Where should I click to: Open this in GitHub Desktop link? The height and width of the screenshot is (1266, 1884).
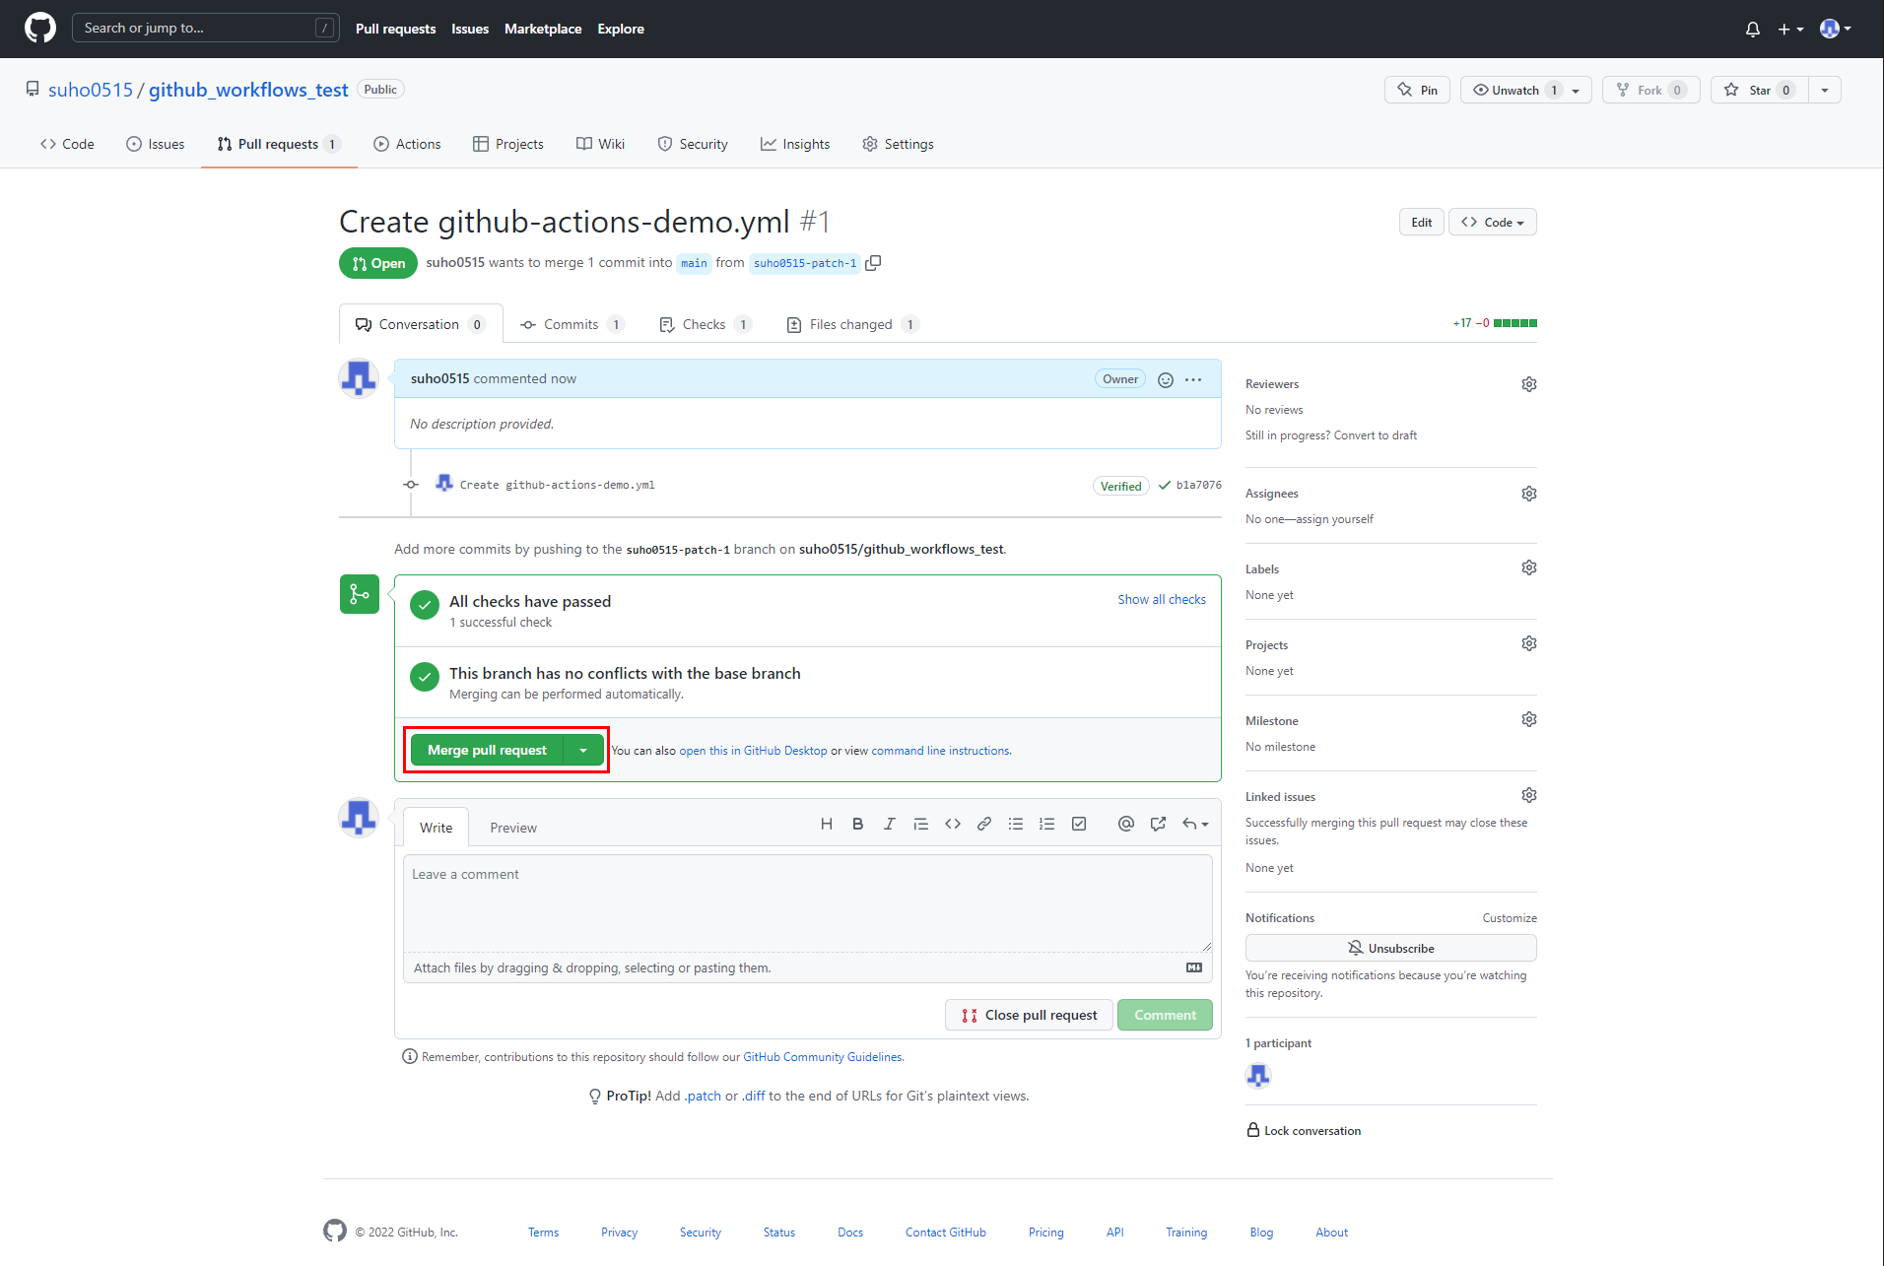coord(753,751)
